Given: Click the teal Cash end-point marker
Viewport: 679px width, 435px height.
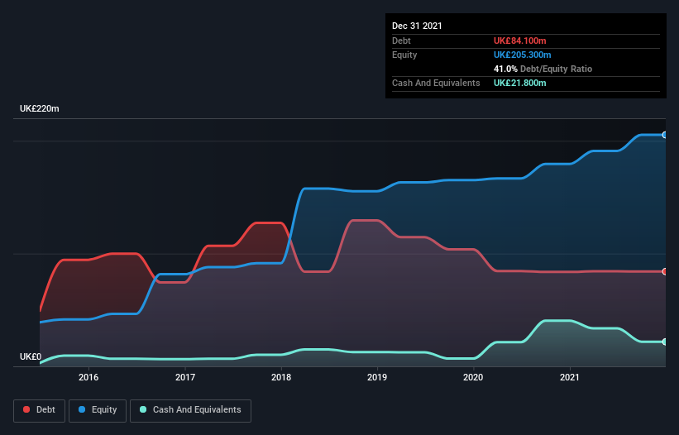Looking at the screenshot, I should coord(665,342).
